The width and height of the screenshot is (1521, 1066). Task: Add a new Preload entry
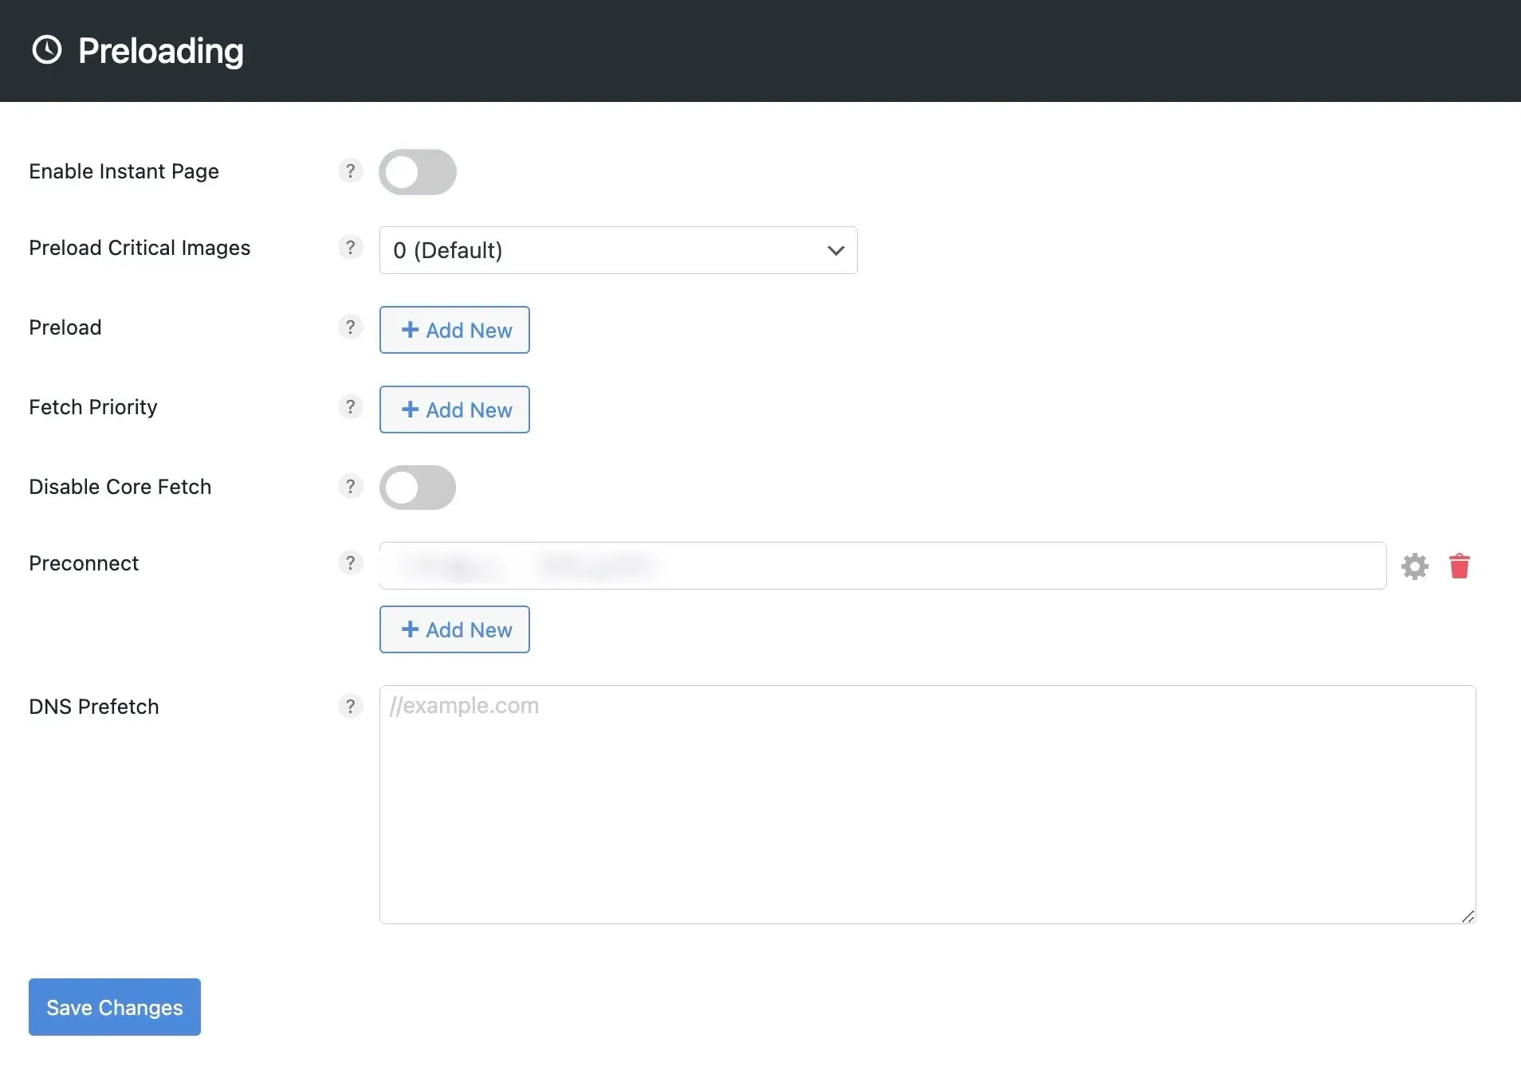tap(454, 330)
